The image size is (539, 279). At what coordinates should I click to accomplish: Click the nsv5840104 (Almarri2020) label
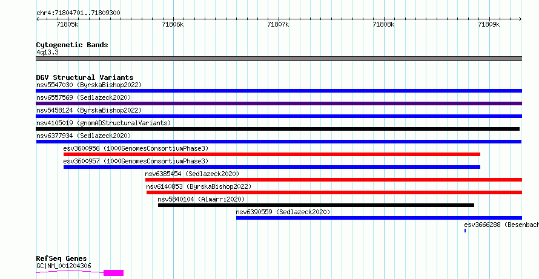[x=201, y=199]
